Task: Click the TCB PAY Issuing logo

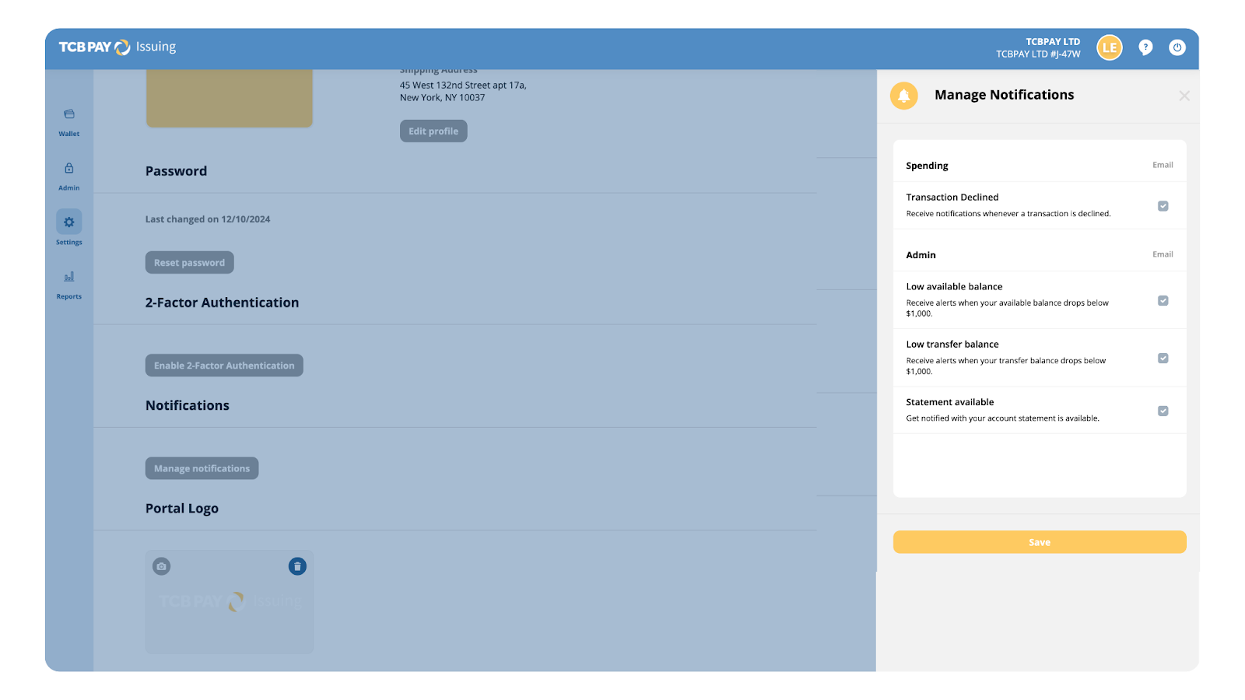Action: [x=117, y=47]
